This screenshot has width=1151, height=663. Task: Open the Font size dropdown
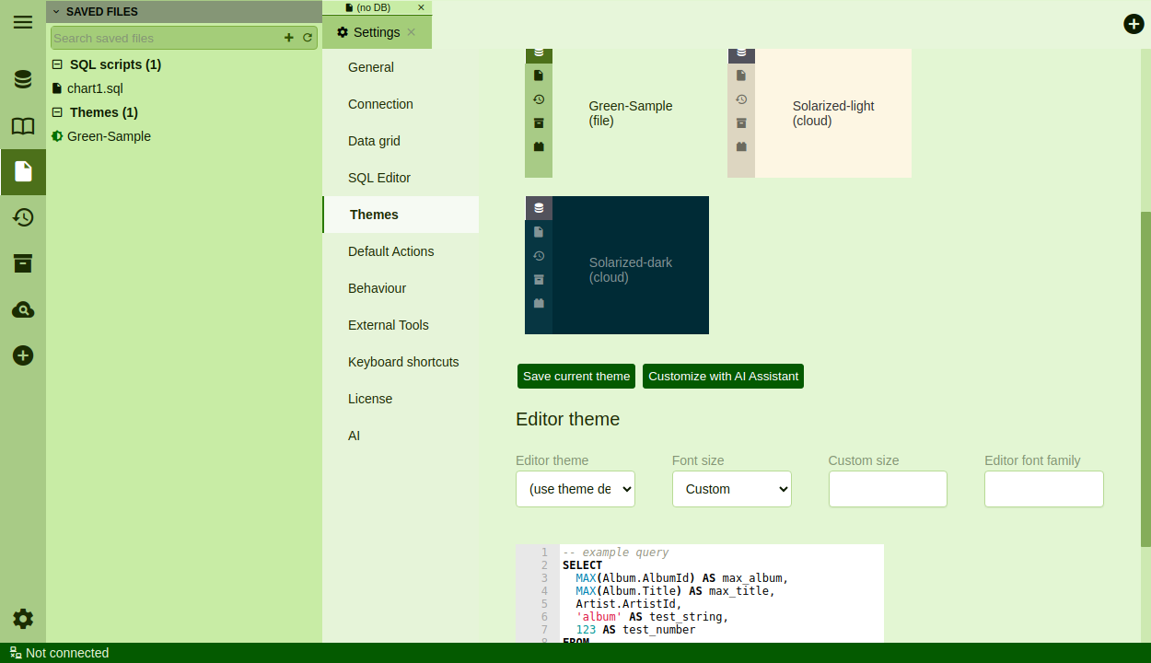732,489
